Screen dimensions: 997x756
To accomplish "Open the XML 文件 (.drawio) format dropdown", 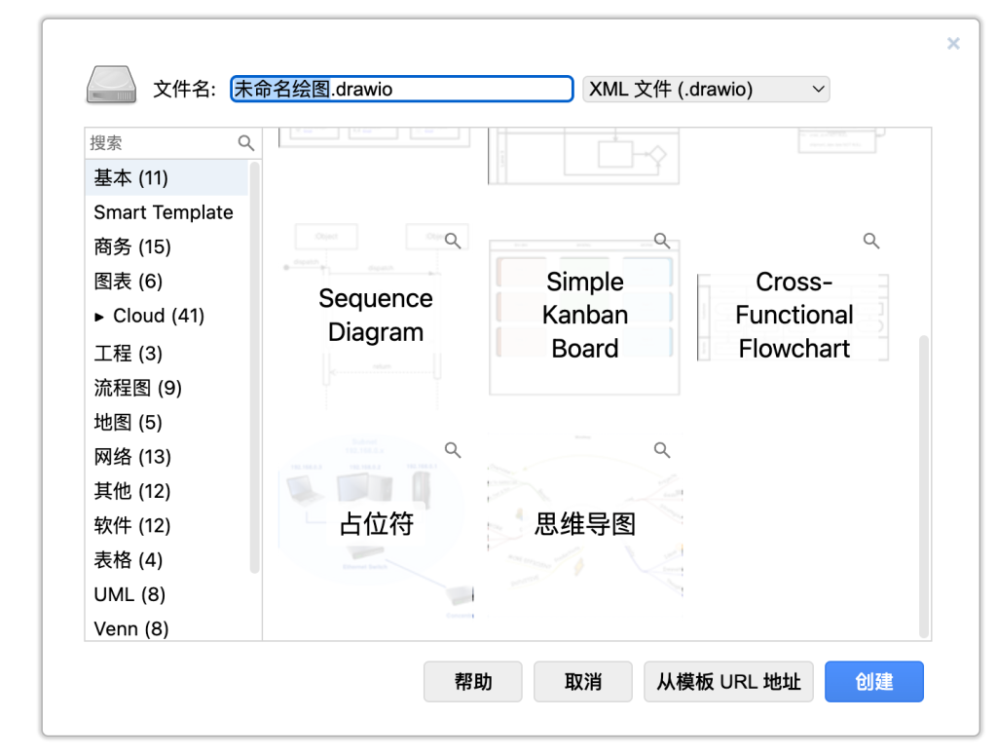I will [x=706, y=89].
